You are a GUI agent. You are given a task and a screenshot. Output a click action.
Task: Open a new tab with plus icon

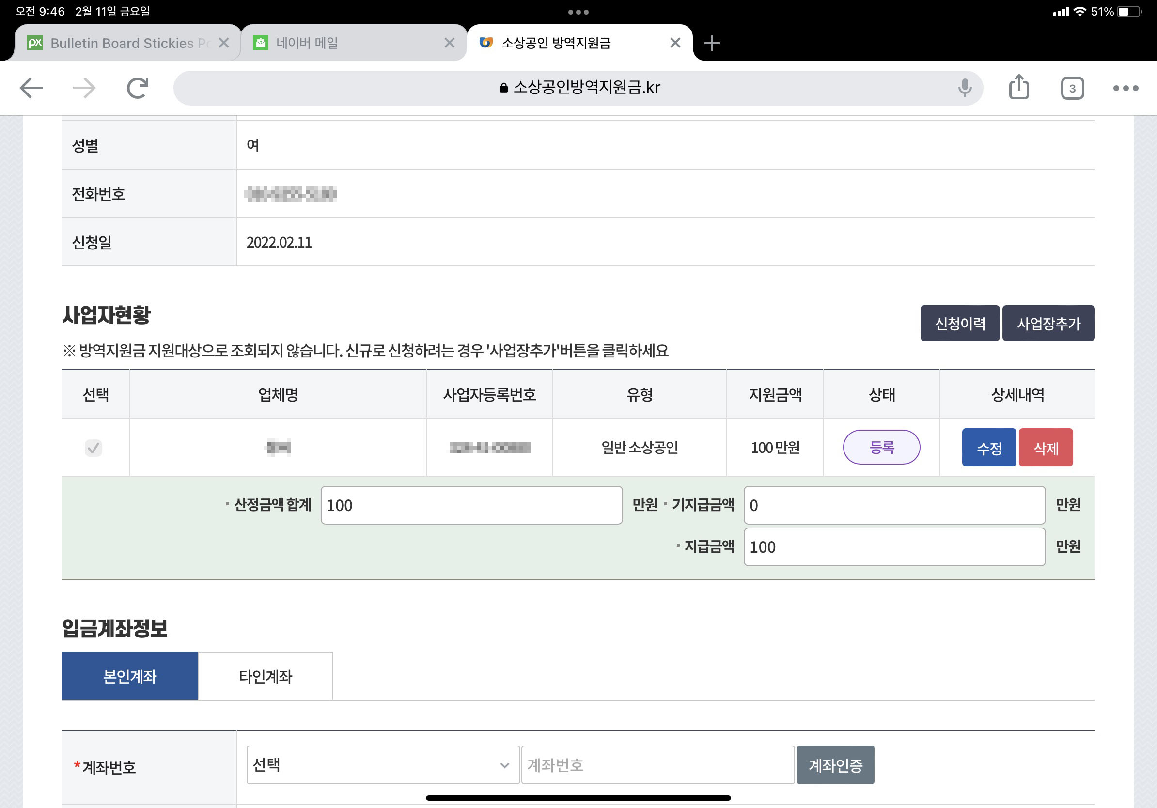(712, 43)
